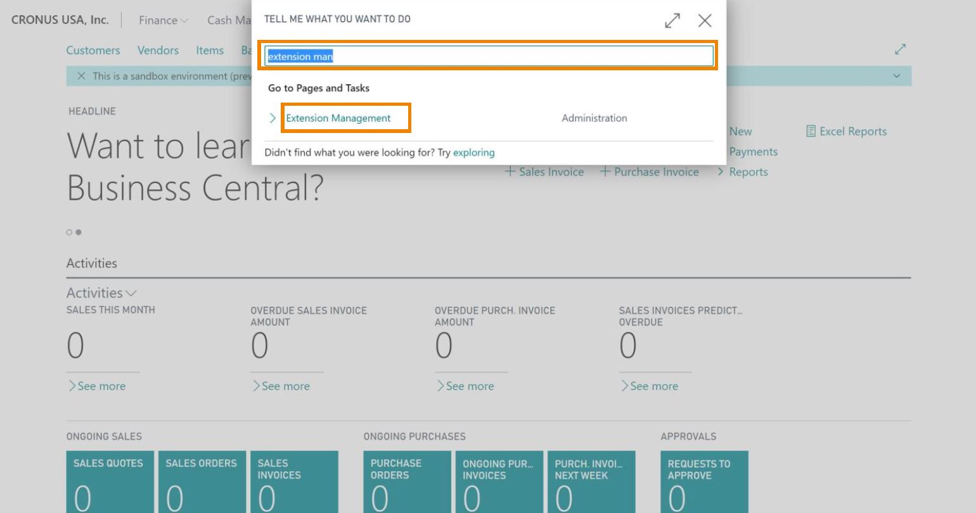See more under Sales This Month
The height and width of the screenshot is (513, 976).
coord(97,386)
